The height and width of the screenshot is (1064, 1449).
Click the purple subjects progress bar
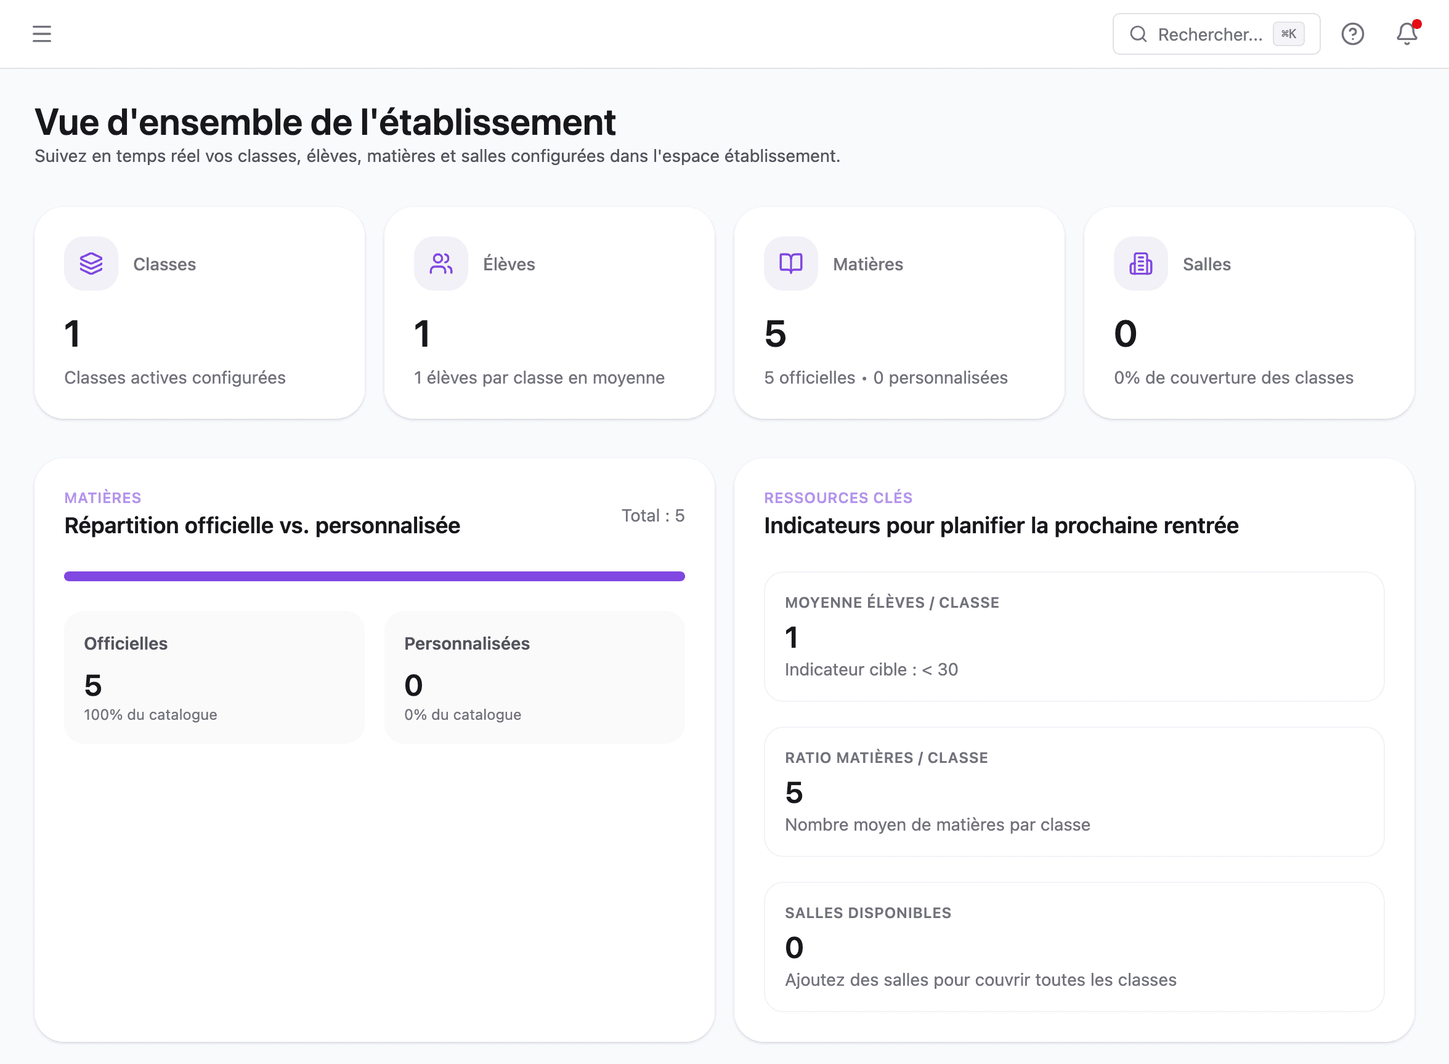pos(375,576)
